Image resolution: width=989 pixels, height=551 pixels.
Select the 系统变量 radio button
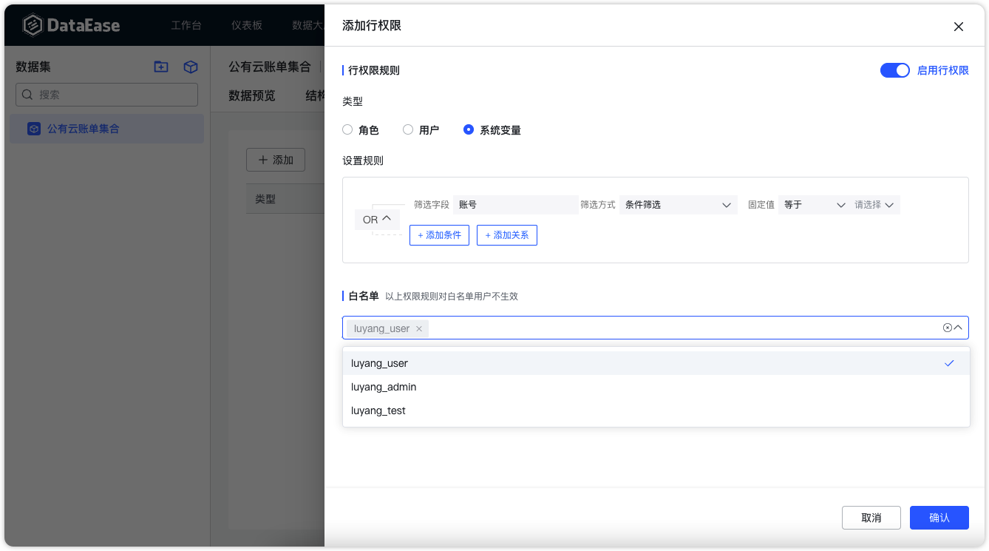click(x=468, y=129)
